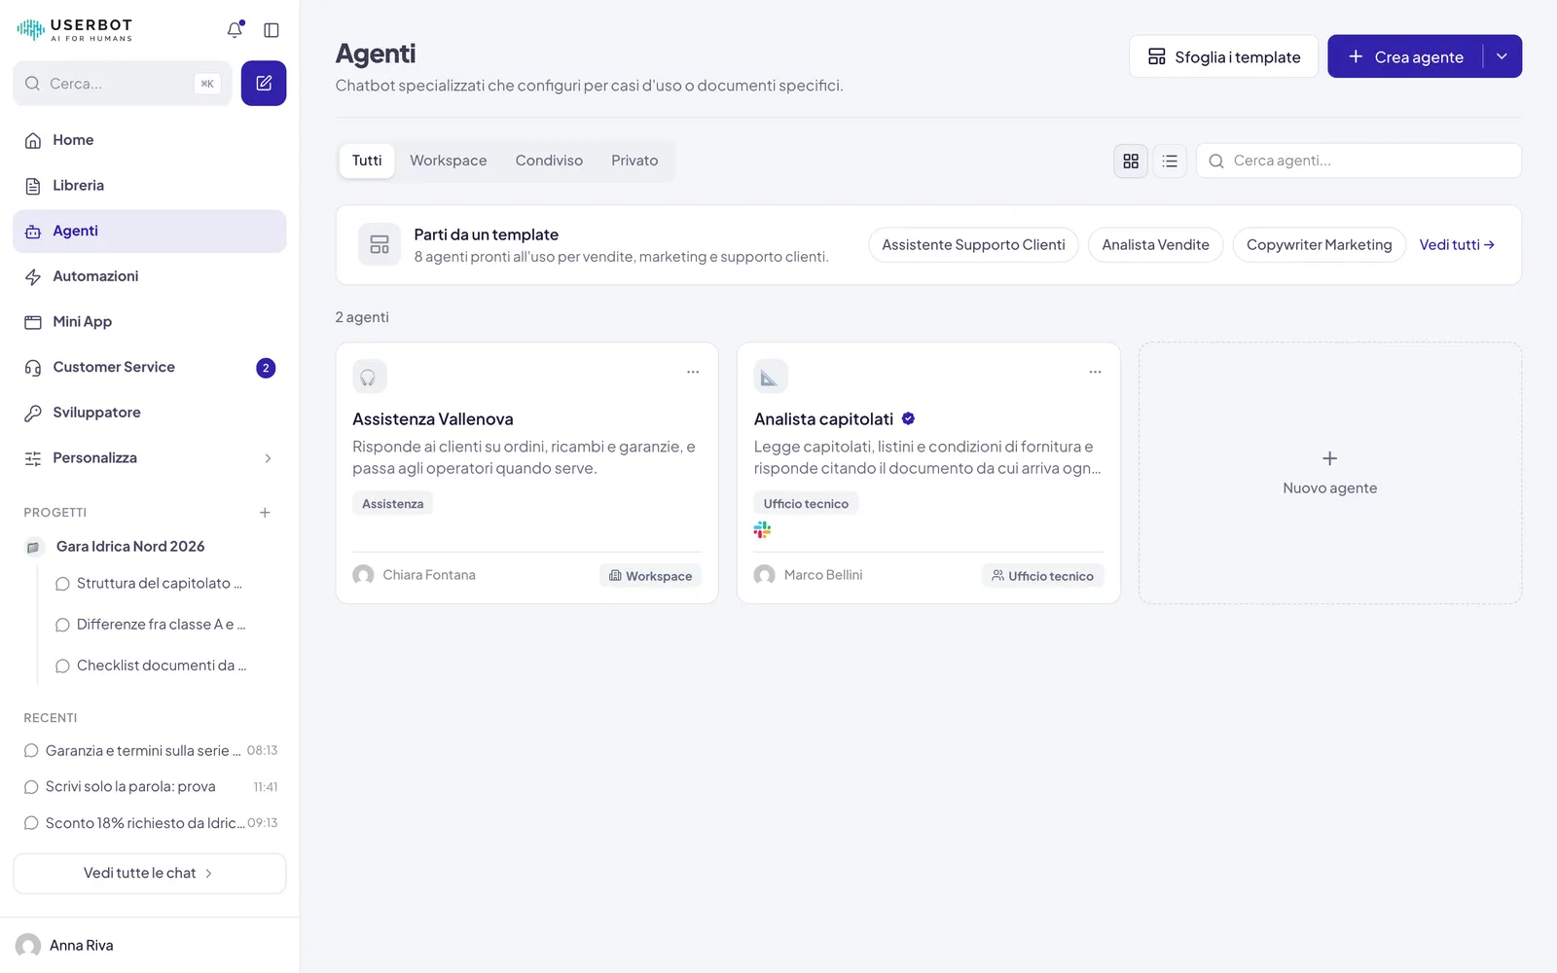Open Mini App in sidebar

pyautogui.click(x=150, y=322)
